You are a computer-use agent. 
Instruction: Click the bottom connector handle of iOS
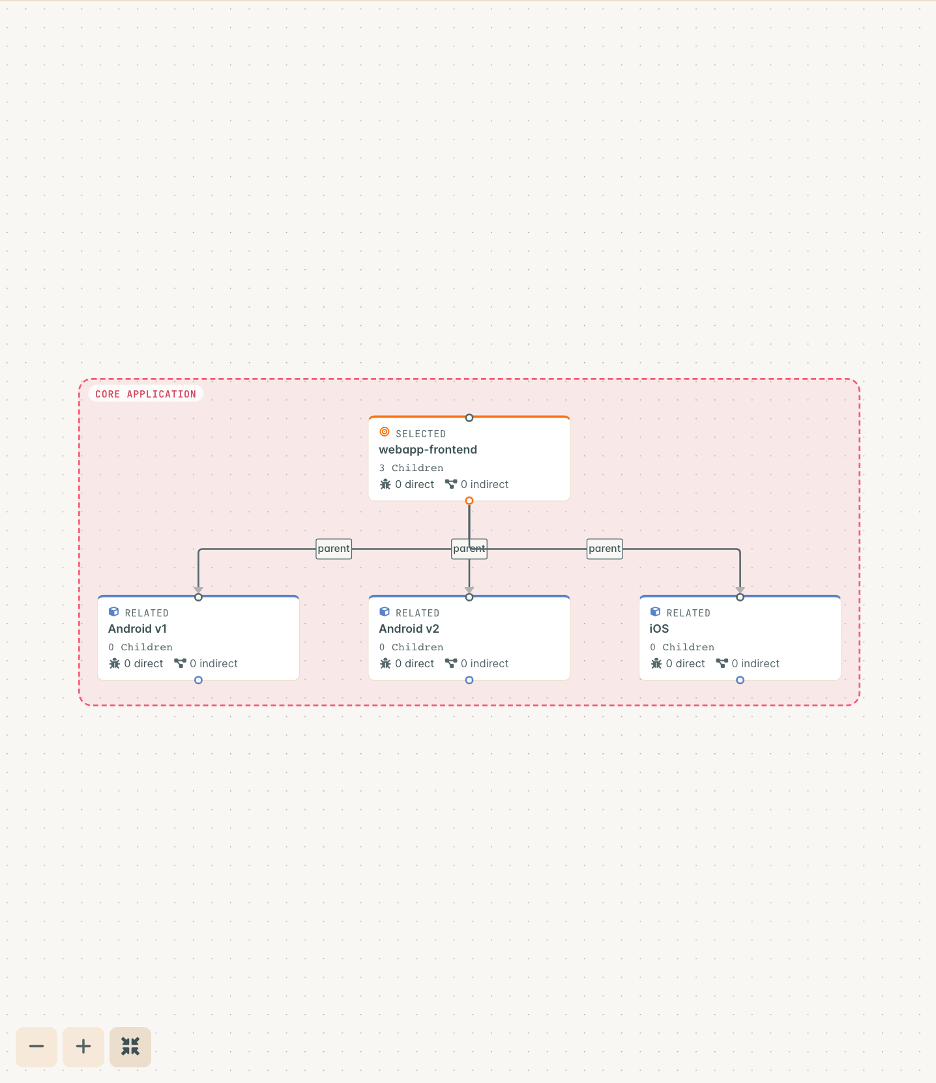740,680
